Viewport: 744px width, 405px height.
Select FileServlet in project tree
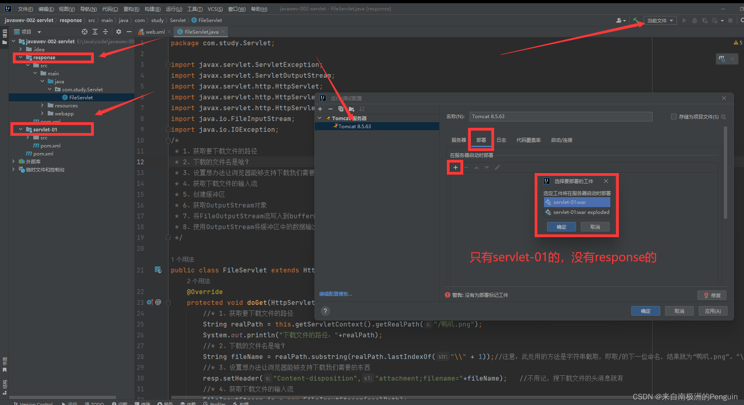(71, 97)
